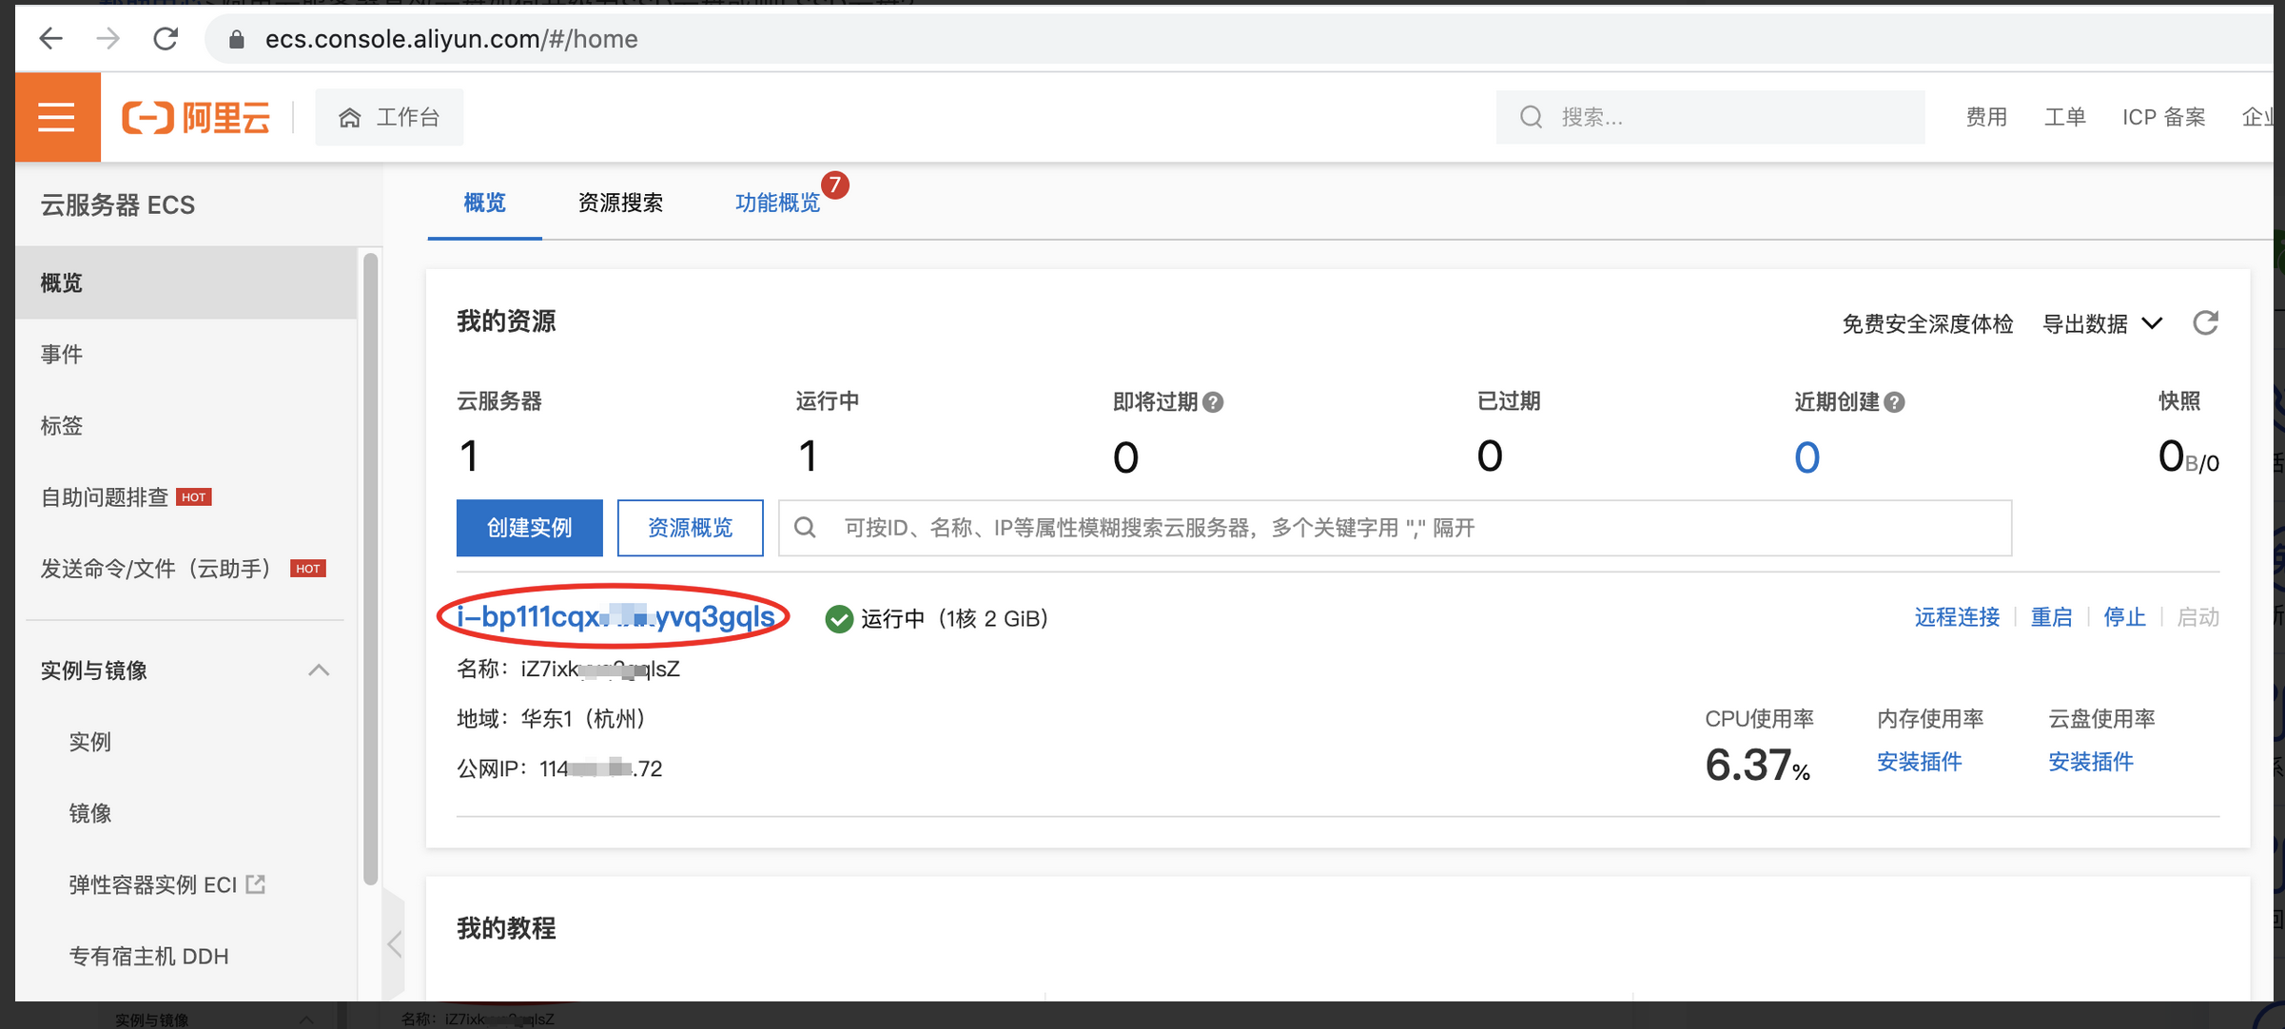Refresh My Resources with the circular arrow icon
The image size is (2285, 1029).
[x=2205, y=323]
